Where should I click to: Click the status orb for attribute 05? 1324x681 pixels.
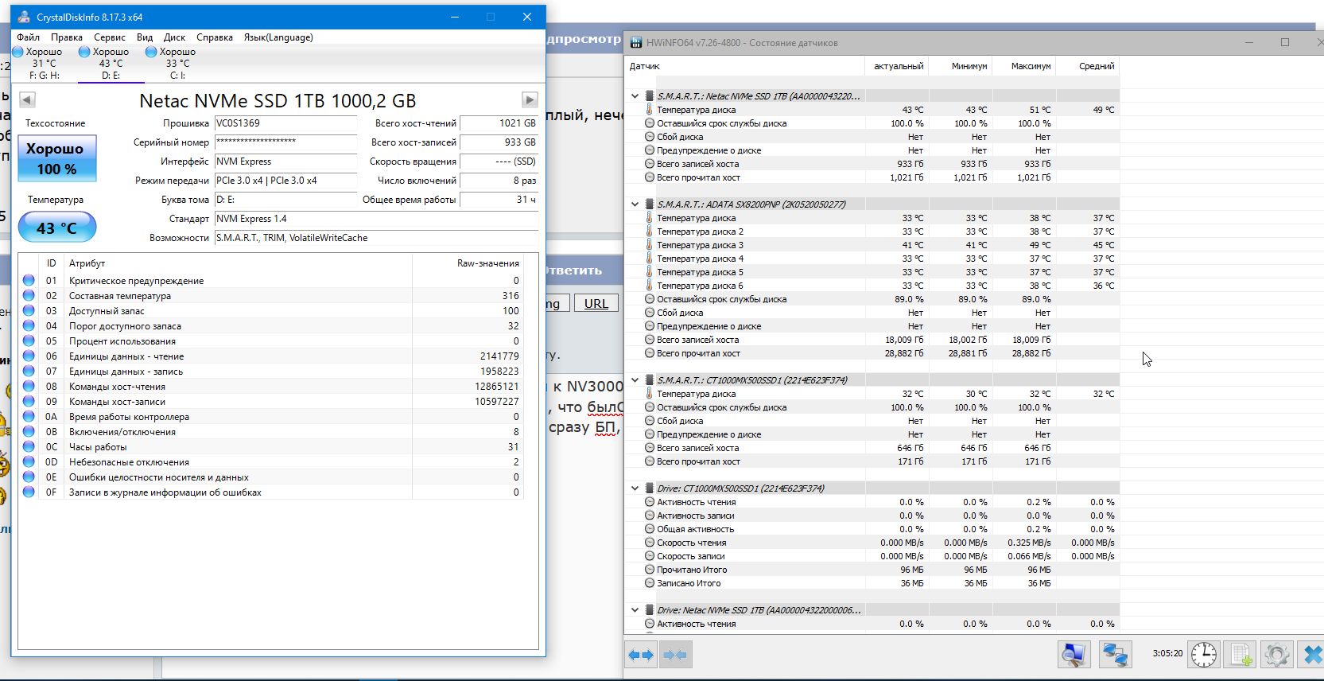pos(29,341)
